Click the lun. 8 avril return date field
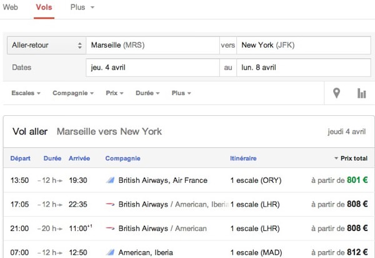375x258 pixels. (x=304, y=68)
